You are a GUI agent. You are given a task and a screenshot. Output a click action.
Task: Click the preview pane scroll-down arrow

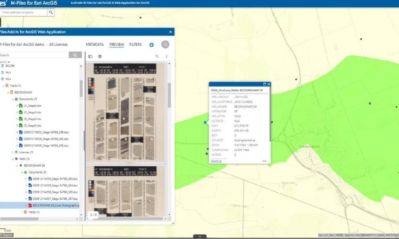pyautogui.click(x=169, y=215)
